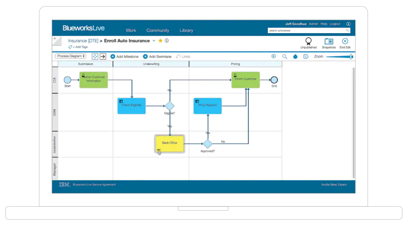Click the Add Milestone button
408x229 pixels.
click(x=124, y=56)
